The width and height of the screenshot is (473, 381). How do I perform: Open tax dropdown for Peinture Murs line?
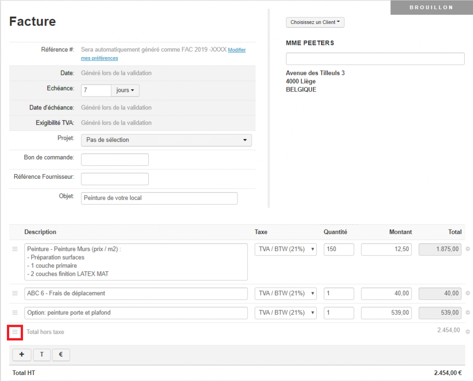click(x=285, y=249)
